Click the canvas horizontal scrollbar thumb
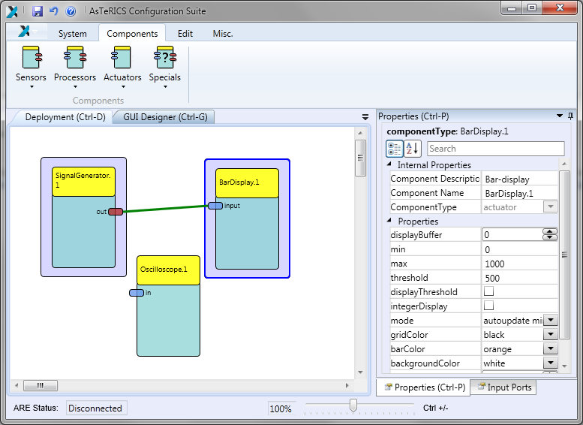The width and height of the screenshot is (583, 425). coord(41,385)
